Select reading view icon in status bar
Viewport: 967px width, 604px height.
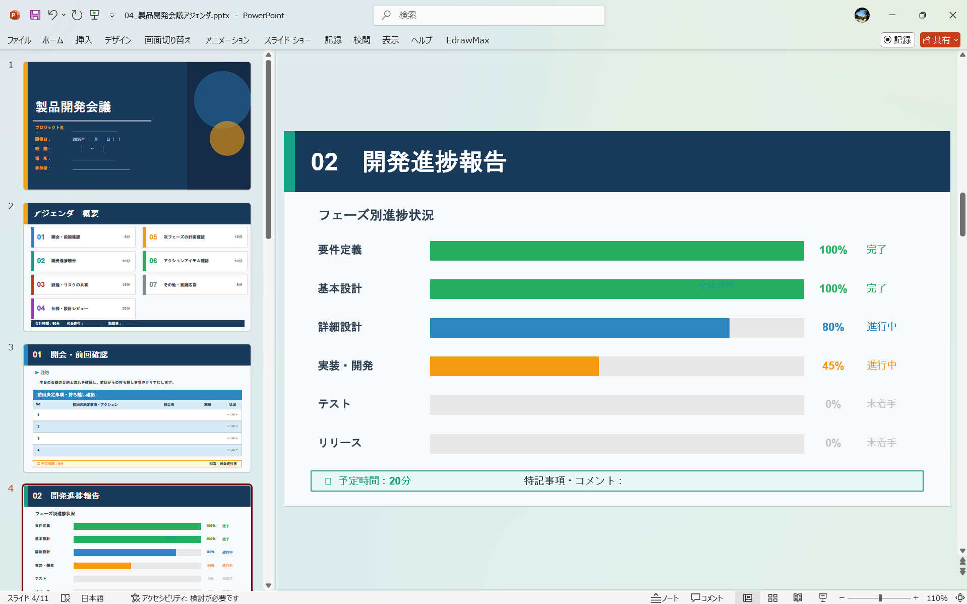point(798,598)
